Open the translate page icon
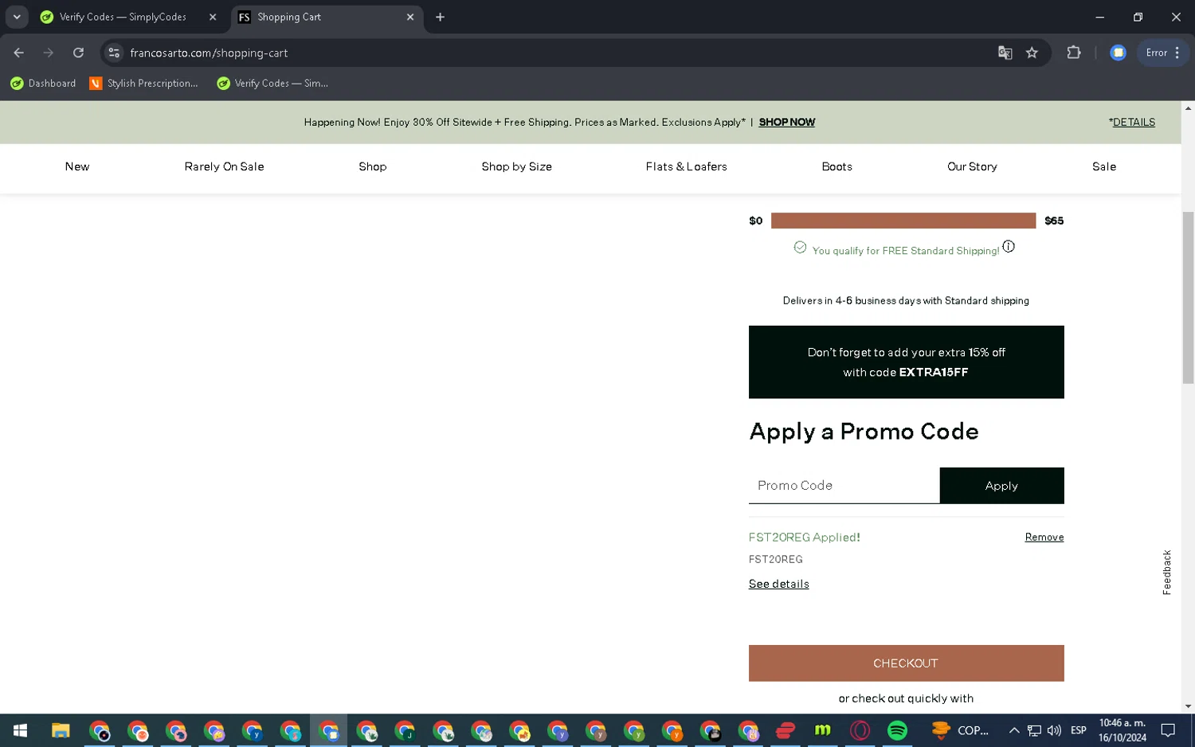The image size is (1195, 747). pos(1005,53)
